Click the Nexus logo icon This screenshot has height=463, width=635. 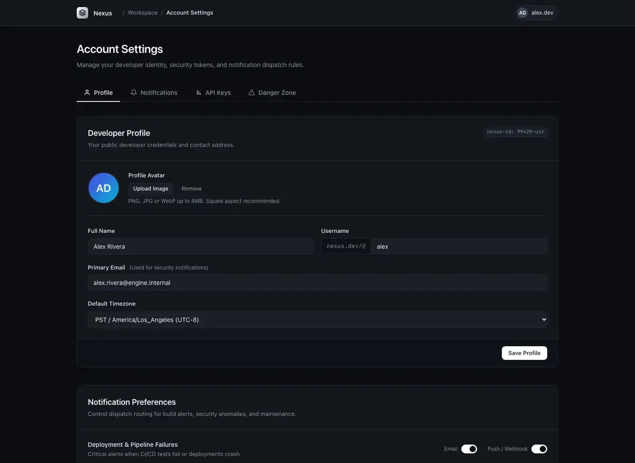click(83, 13)
